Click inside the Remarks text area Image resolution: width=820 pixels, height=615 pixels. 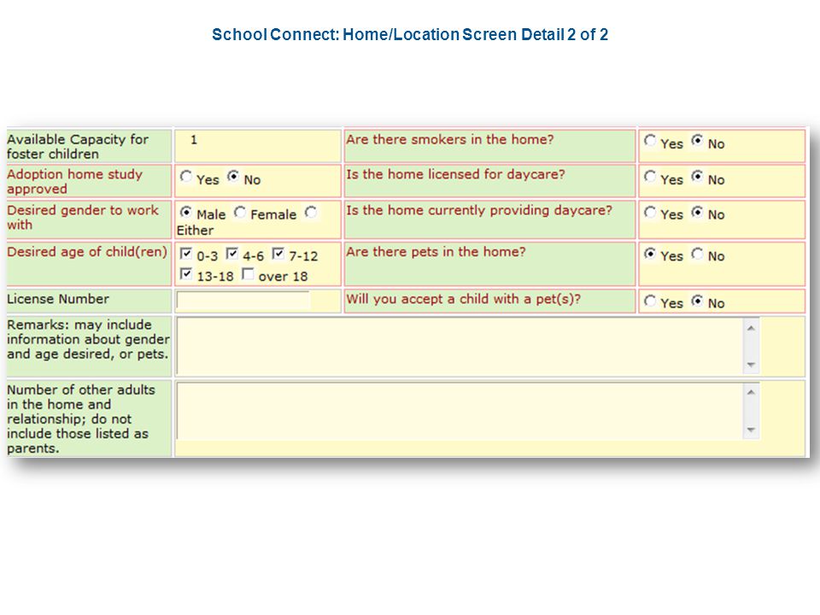pyautogui.click(x=460, y=346)
